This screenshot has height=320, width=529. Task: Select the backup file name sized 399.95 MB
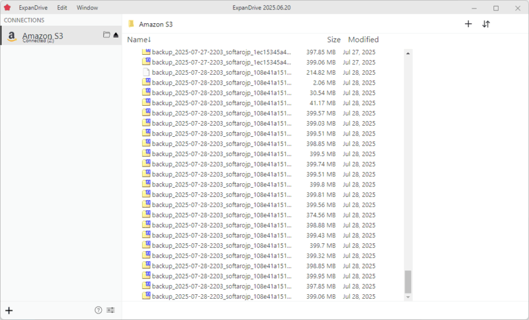point(222,276)
